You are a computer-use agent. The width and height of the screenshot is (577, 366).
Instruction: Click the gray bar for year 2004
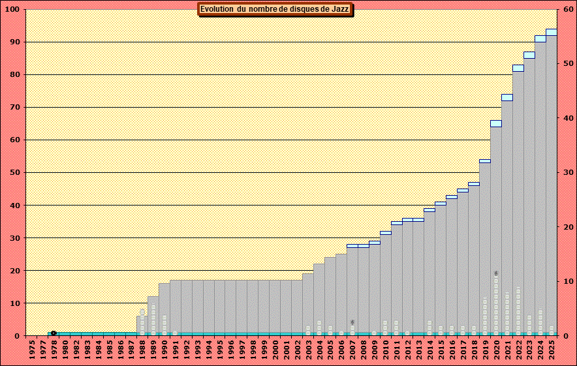319,298
